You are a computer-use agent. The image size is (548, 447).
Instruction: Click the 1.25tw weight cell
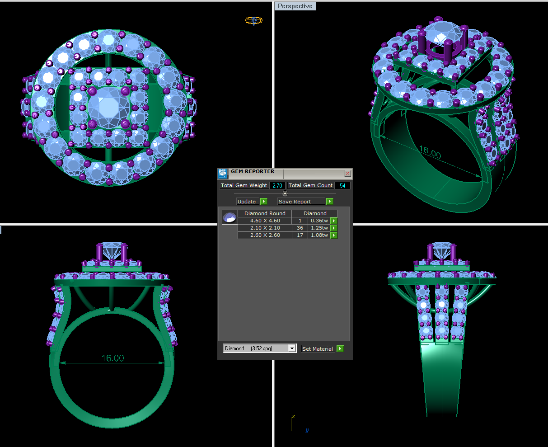tap(319, 228)
